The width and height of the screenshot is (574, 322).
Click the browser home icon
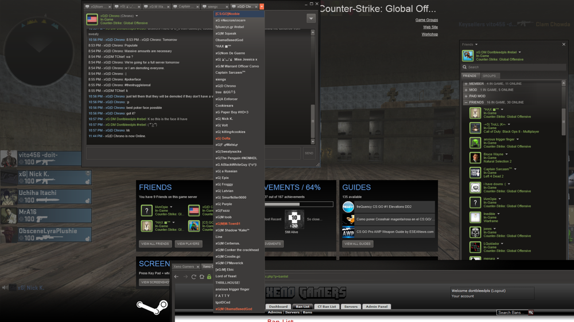tap(201, 277)
